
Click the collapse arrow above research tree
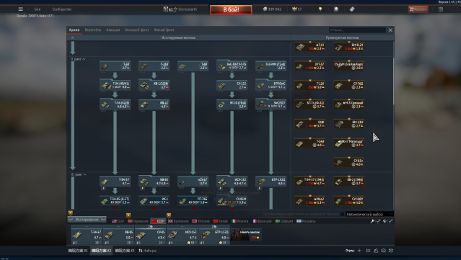[x=72, y=37]
